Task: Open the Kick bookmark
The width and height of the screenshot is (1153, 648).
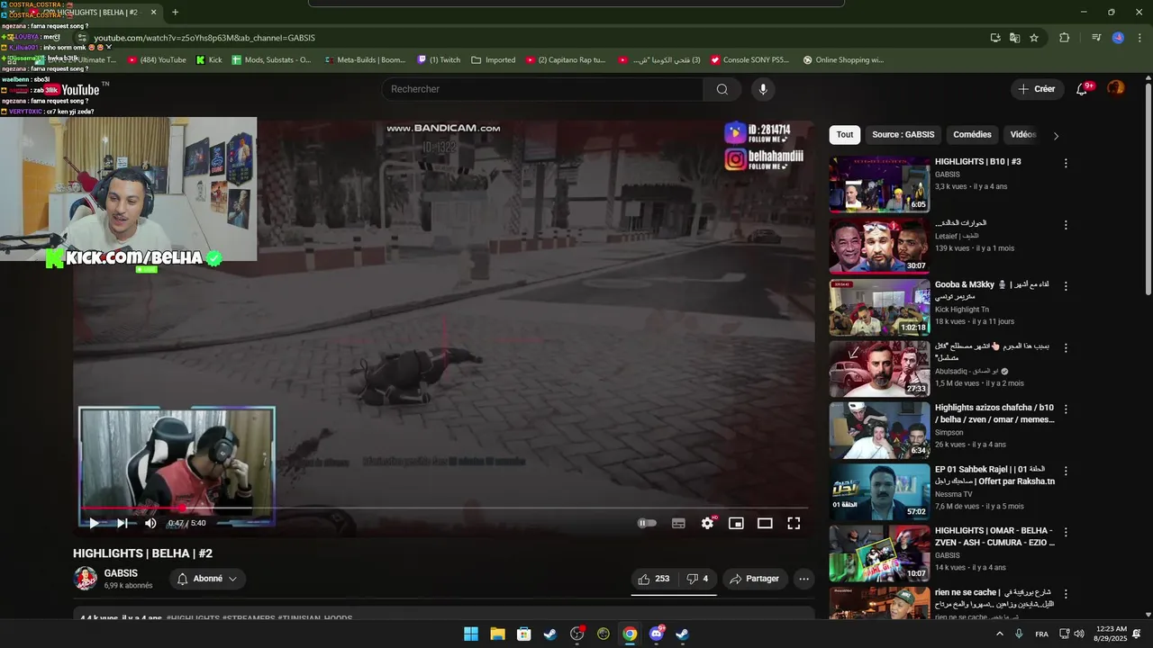Action: (209, 60)
